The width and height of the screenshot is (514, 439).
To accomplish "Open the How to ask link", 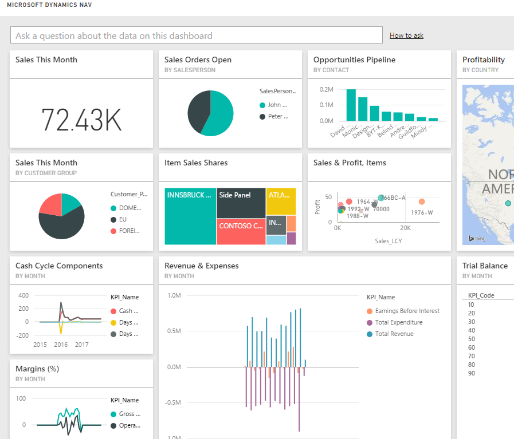I will [x=406, y=35].
